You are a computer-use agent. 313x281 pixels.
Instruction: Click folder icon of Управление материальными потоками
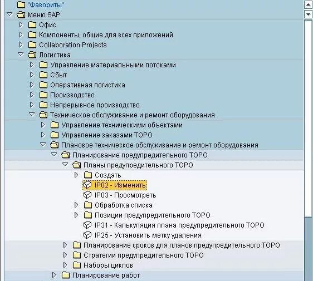pos(43,65)
